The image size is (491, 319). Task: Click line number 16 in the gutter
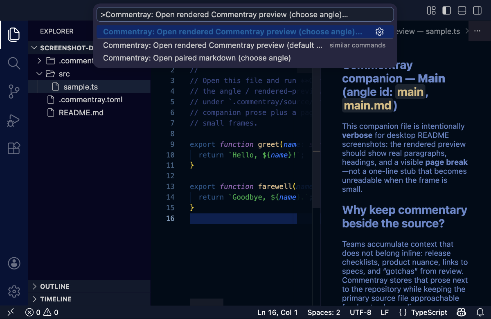pyautogui.click(x=170, y=218)
